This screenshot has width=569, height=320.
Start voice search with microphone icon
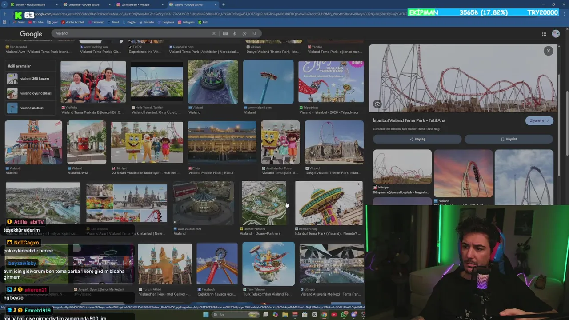tap(235, 33)
